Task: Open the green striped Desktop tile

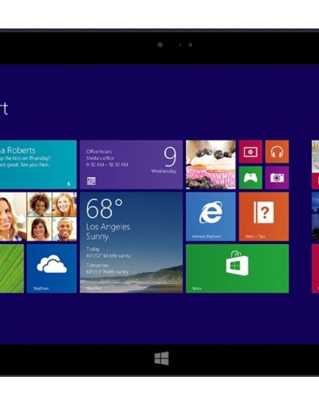Action: pos(12,268)
